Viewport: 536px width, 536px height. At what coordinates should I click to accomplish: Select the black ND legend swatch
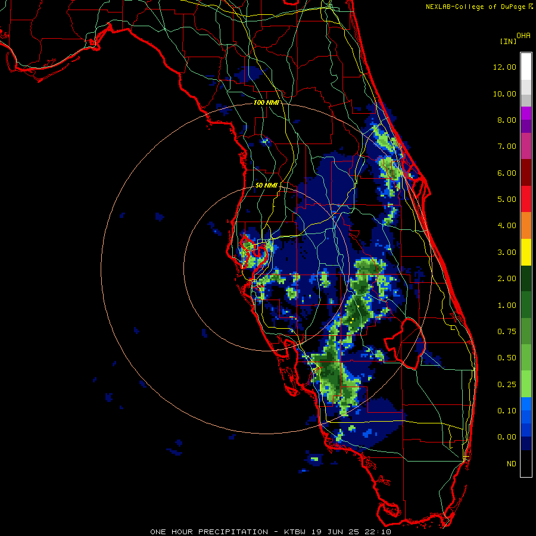[526, 463]
